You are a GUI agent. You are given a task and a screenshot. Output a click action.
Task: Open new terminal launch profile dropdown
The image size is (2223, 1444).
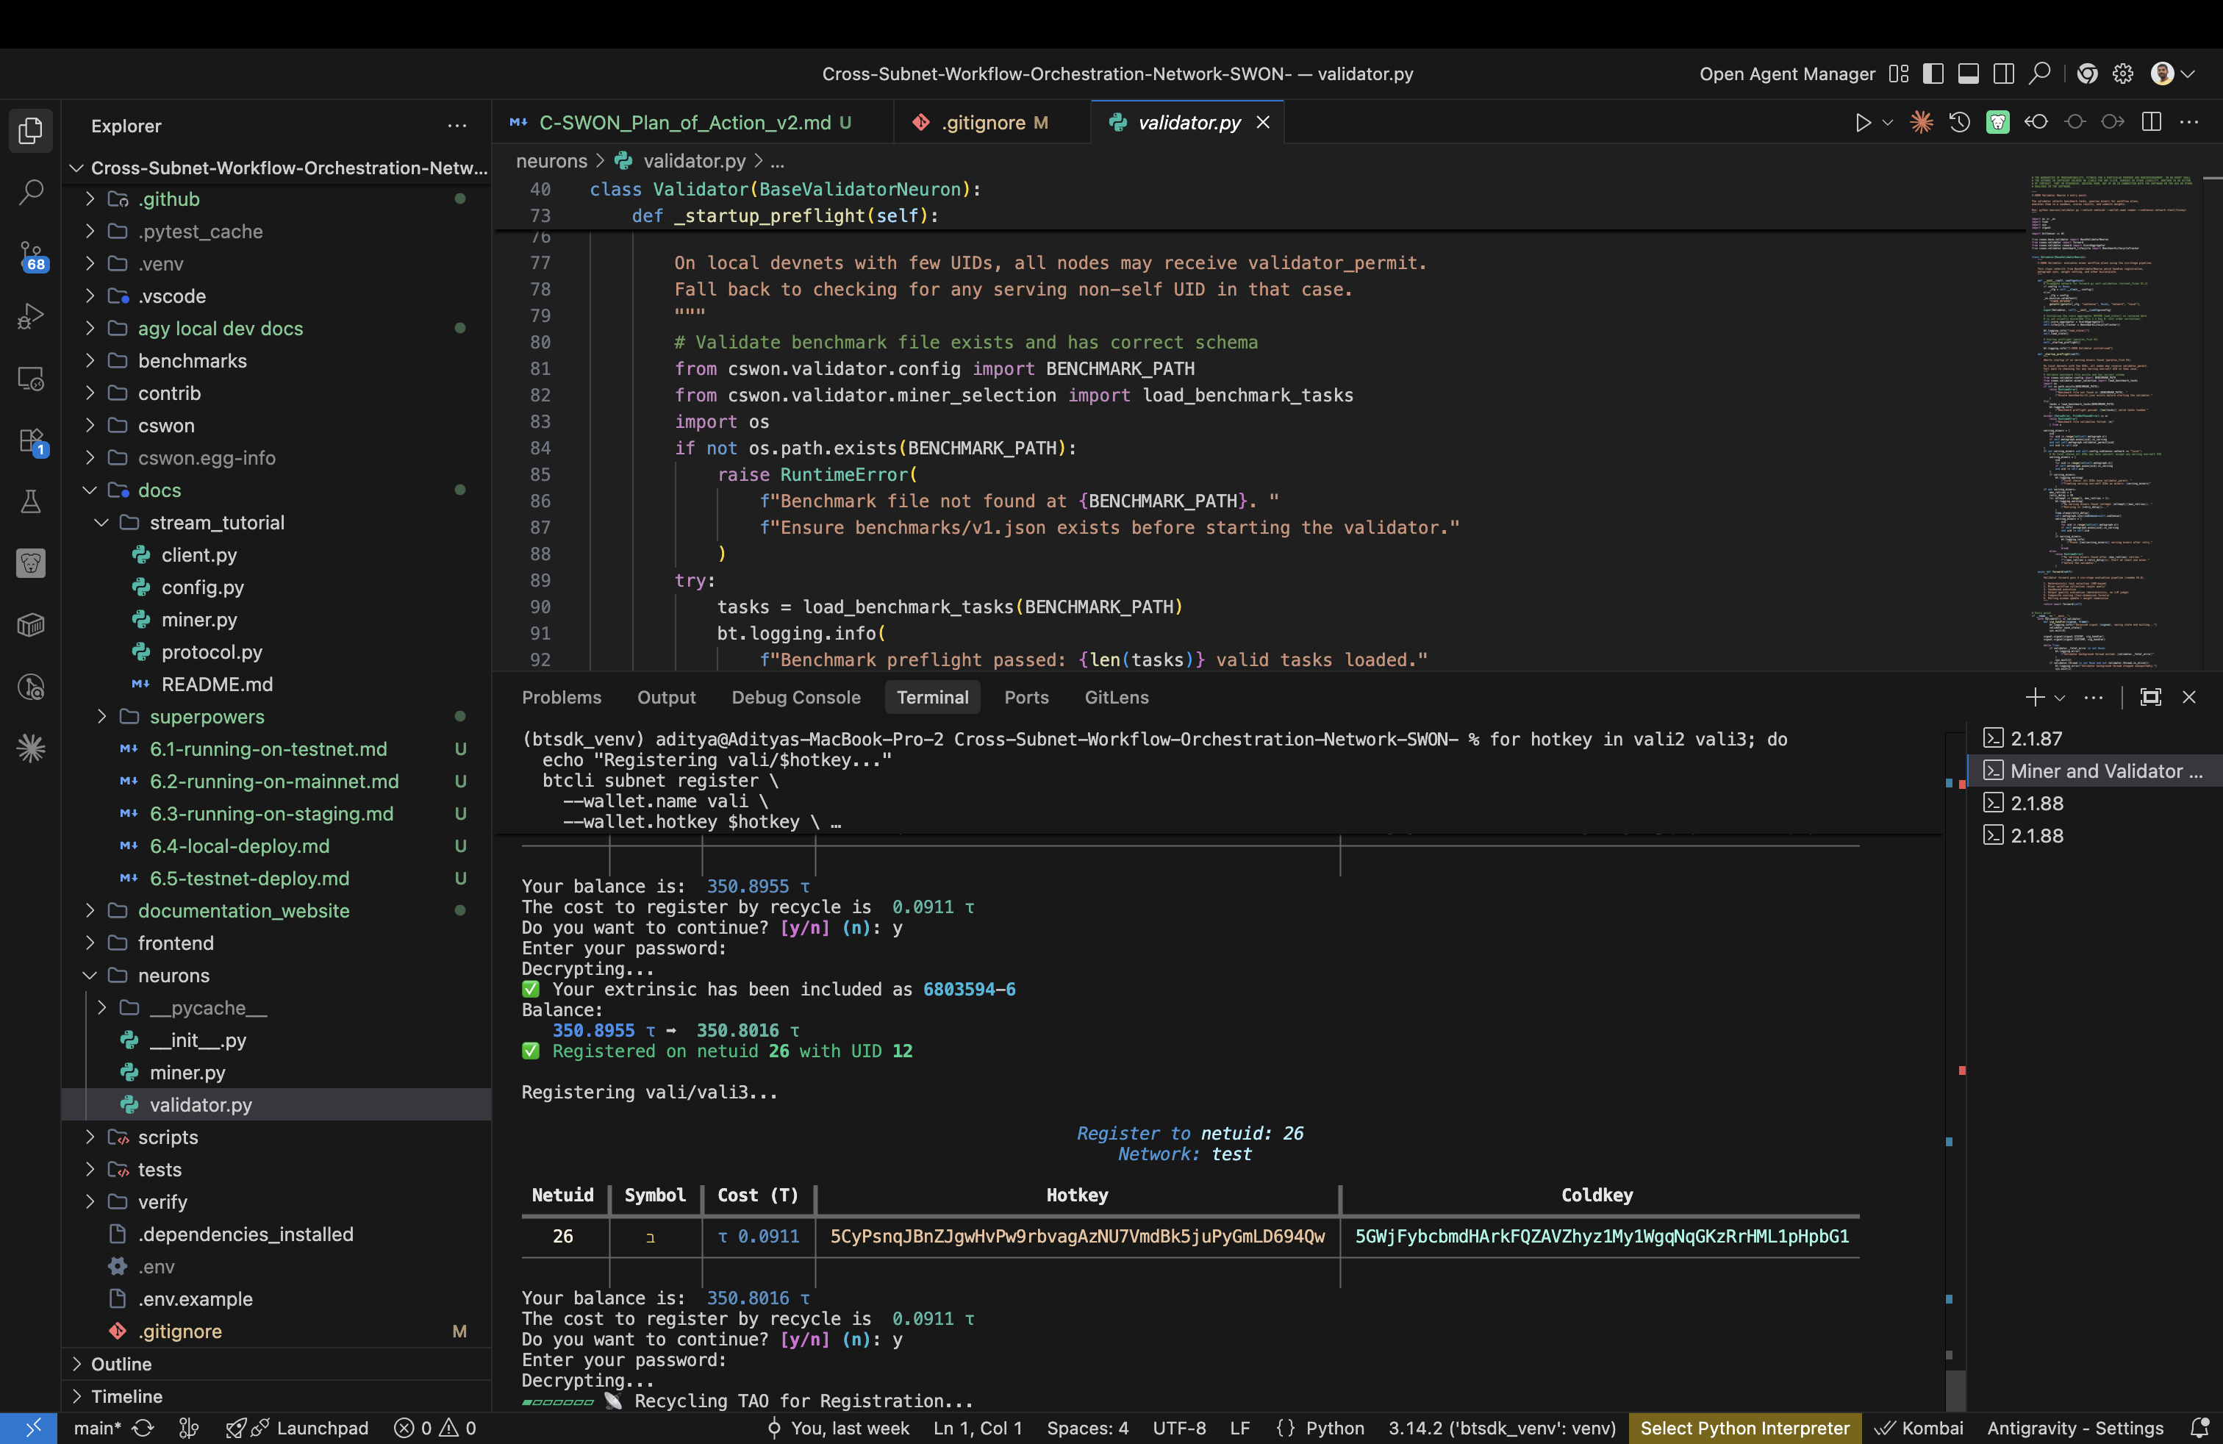click(2060, 698)
